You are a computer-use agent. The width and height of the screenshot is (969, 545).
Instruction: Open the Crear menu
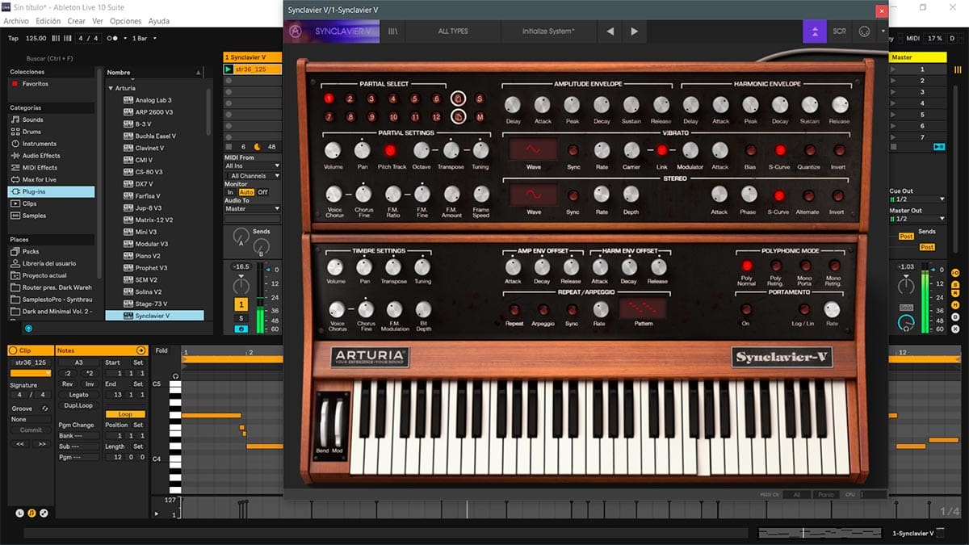pos(77,21)
